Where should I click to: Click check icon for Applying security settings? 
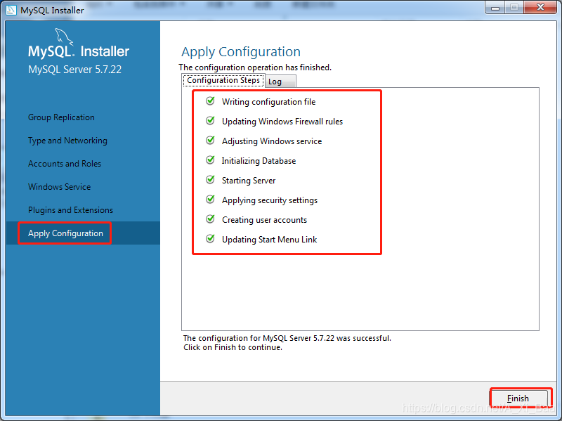pos(210,200)
